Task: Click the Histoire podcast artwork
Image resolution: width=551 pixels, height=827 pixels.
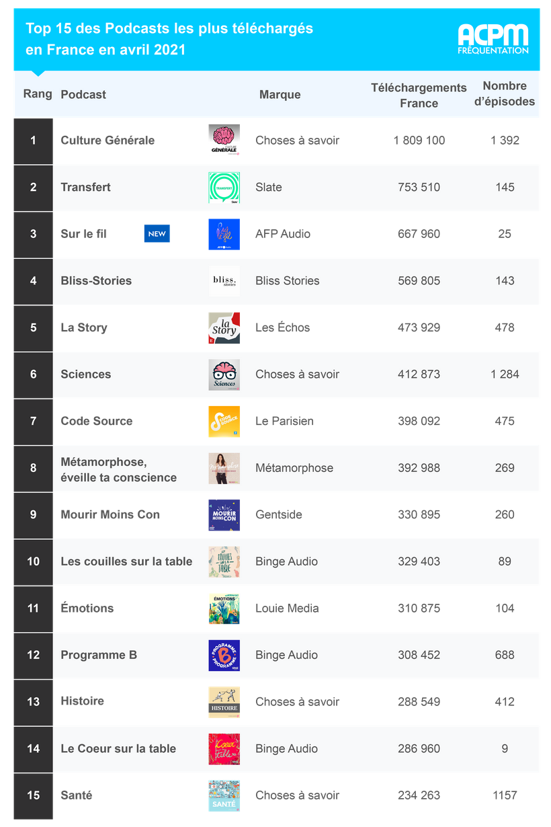Action: (224, 702)
